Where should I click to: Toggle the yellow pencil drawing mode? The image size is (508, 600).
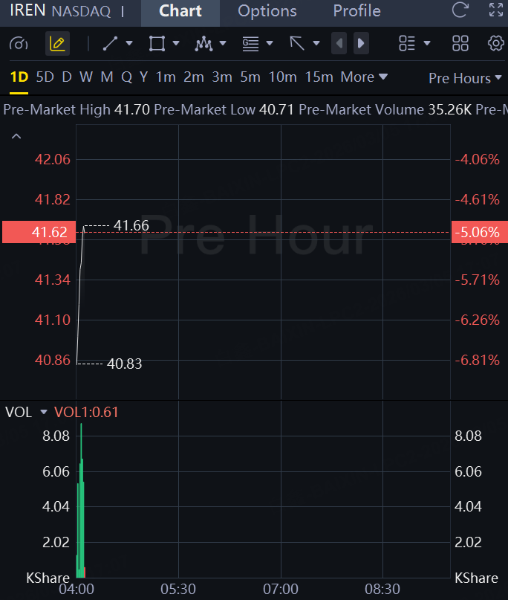coord(57,43)
